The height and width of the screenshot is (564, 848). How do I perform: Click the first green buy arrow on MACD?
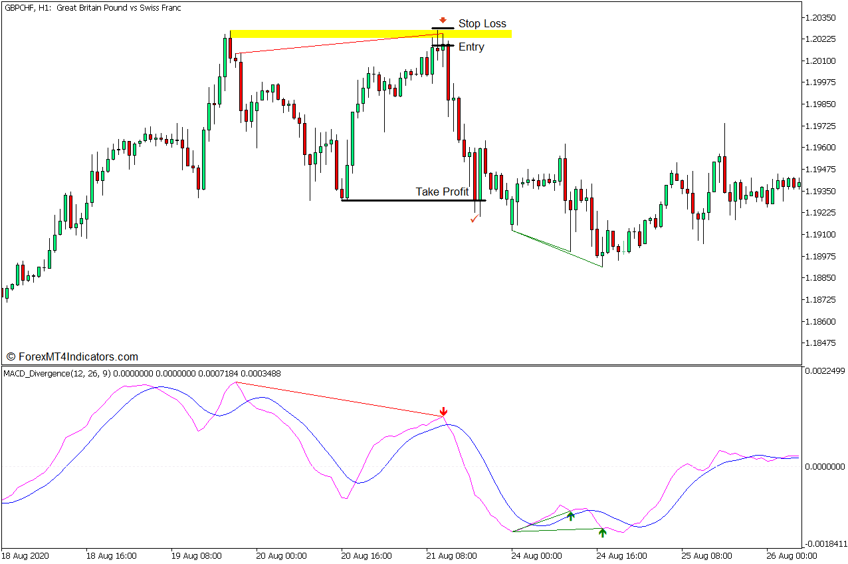click(570, 515)
